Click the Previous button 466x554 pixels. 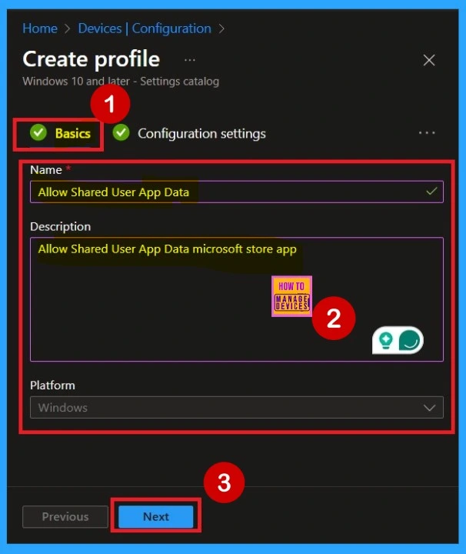[65, 516]
